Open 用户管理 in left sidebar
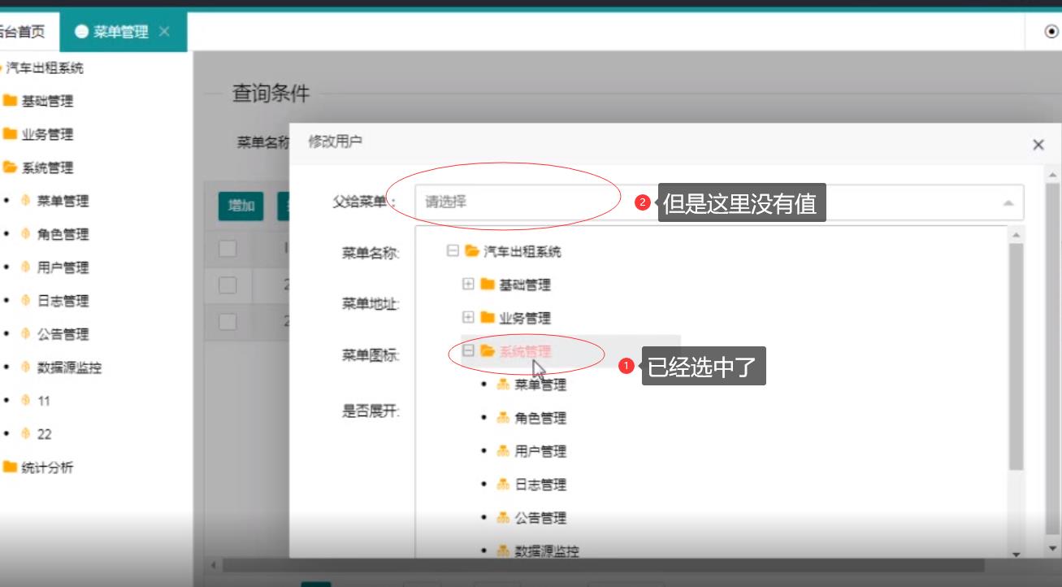Image resolution: width=1062 pixels, height=587 pixels. 63,267
